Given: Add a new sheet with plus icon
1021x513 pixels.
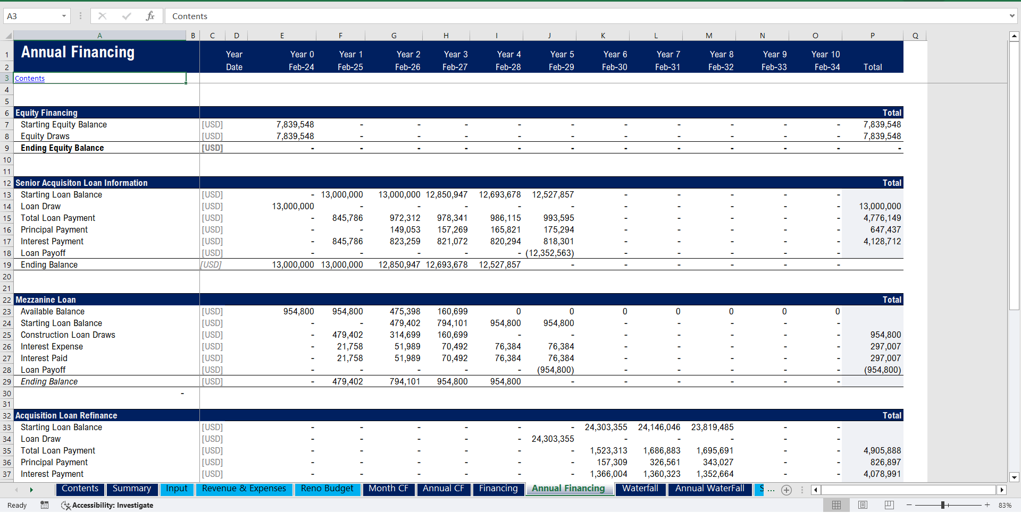Looking at the screenshot, I should 786,490.
